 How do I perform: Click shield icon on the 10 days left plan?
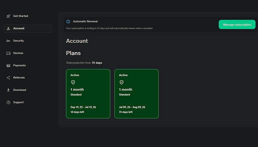pos(73,82)
